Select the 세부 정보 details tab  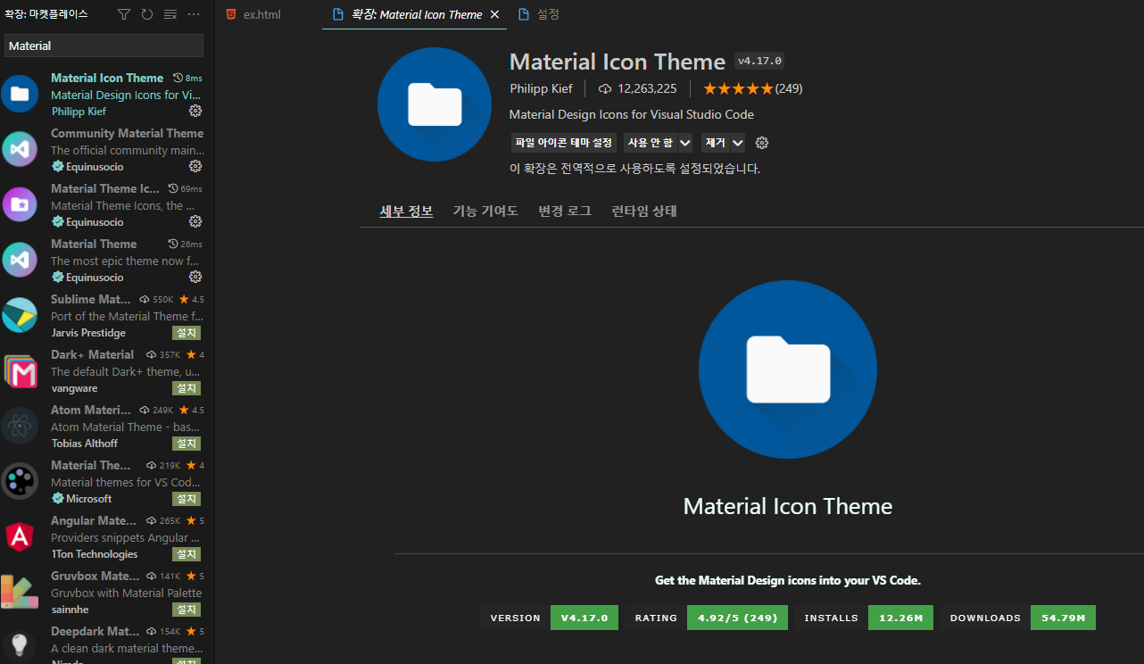pyautogui.click(x=406, y=211)
